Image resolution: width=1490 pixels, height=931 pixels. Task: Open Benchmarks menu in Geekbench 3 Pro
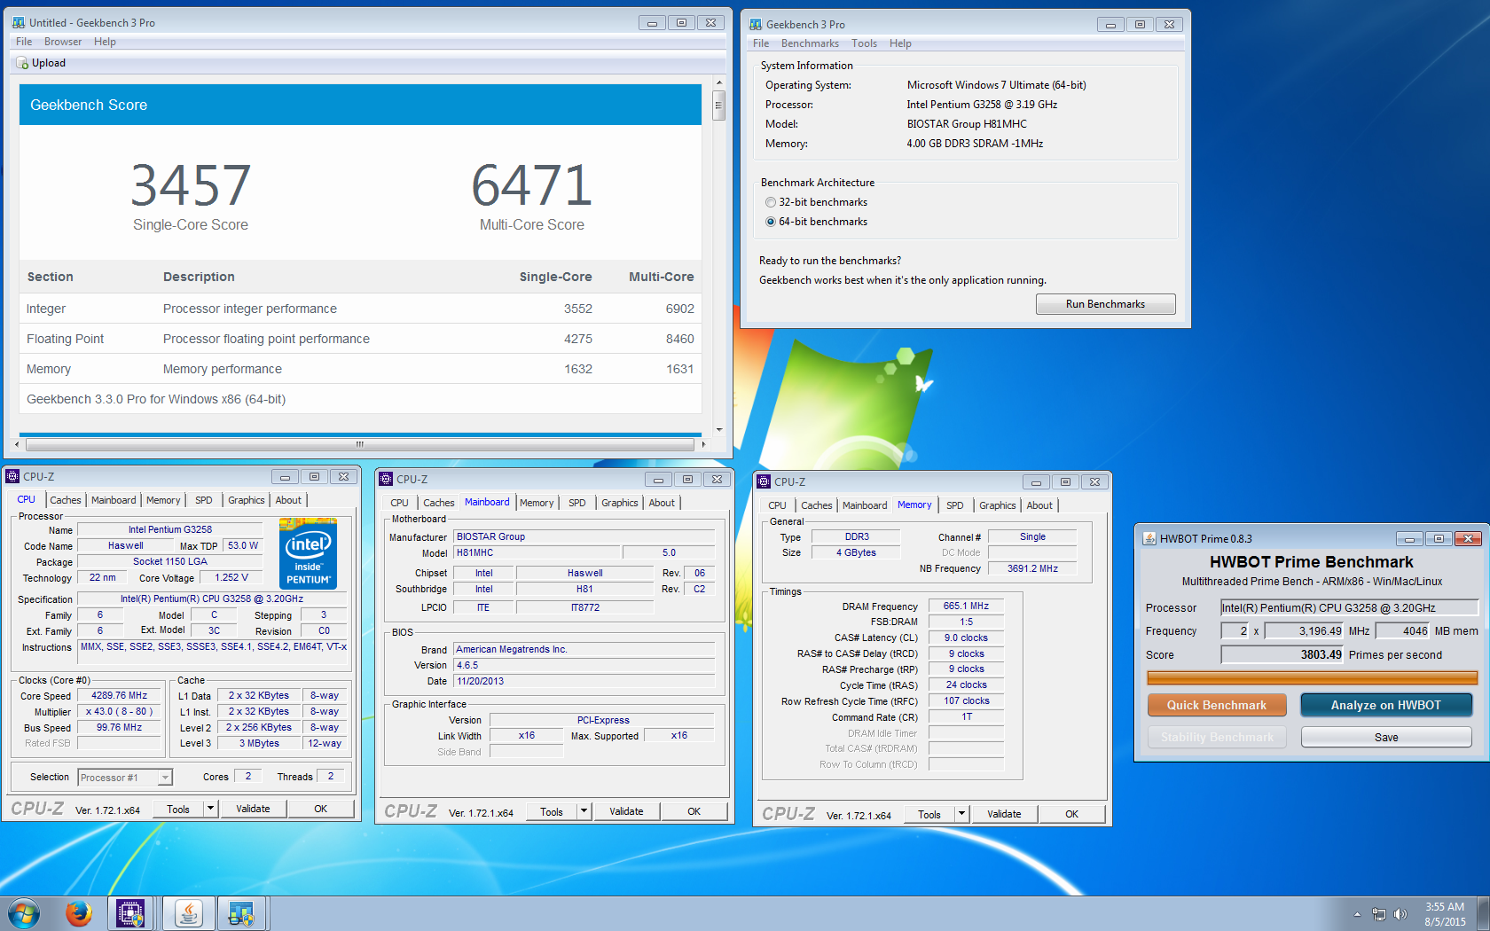click(x=810, y=43)
